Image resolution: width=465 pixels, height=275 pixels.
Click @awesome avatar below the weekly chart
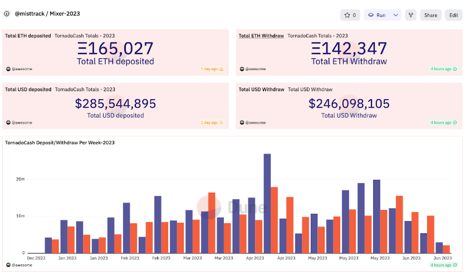[8, 265]
